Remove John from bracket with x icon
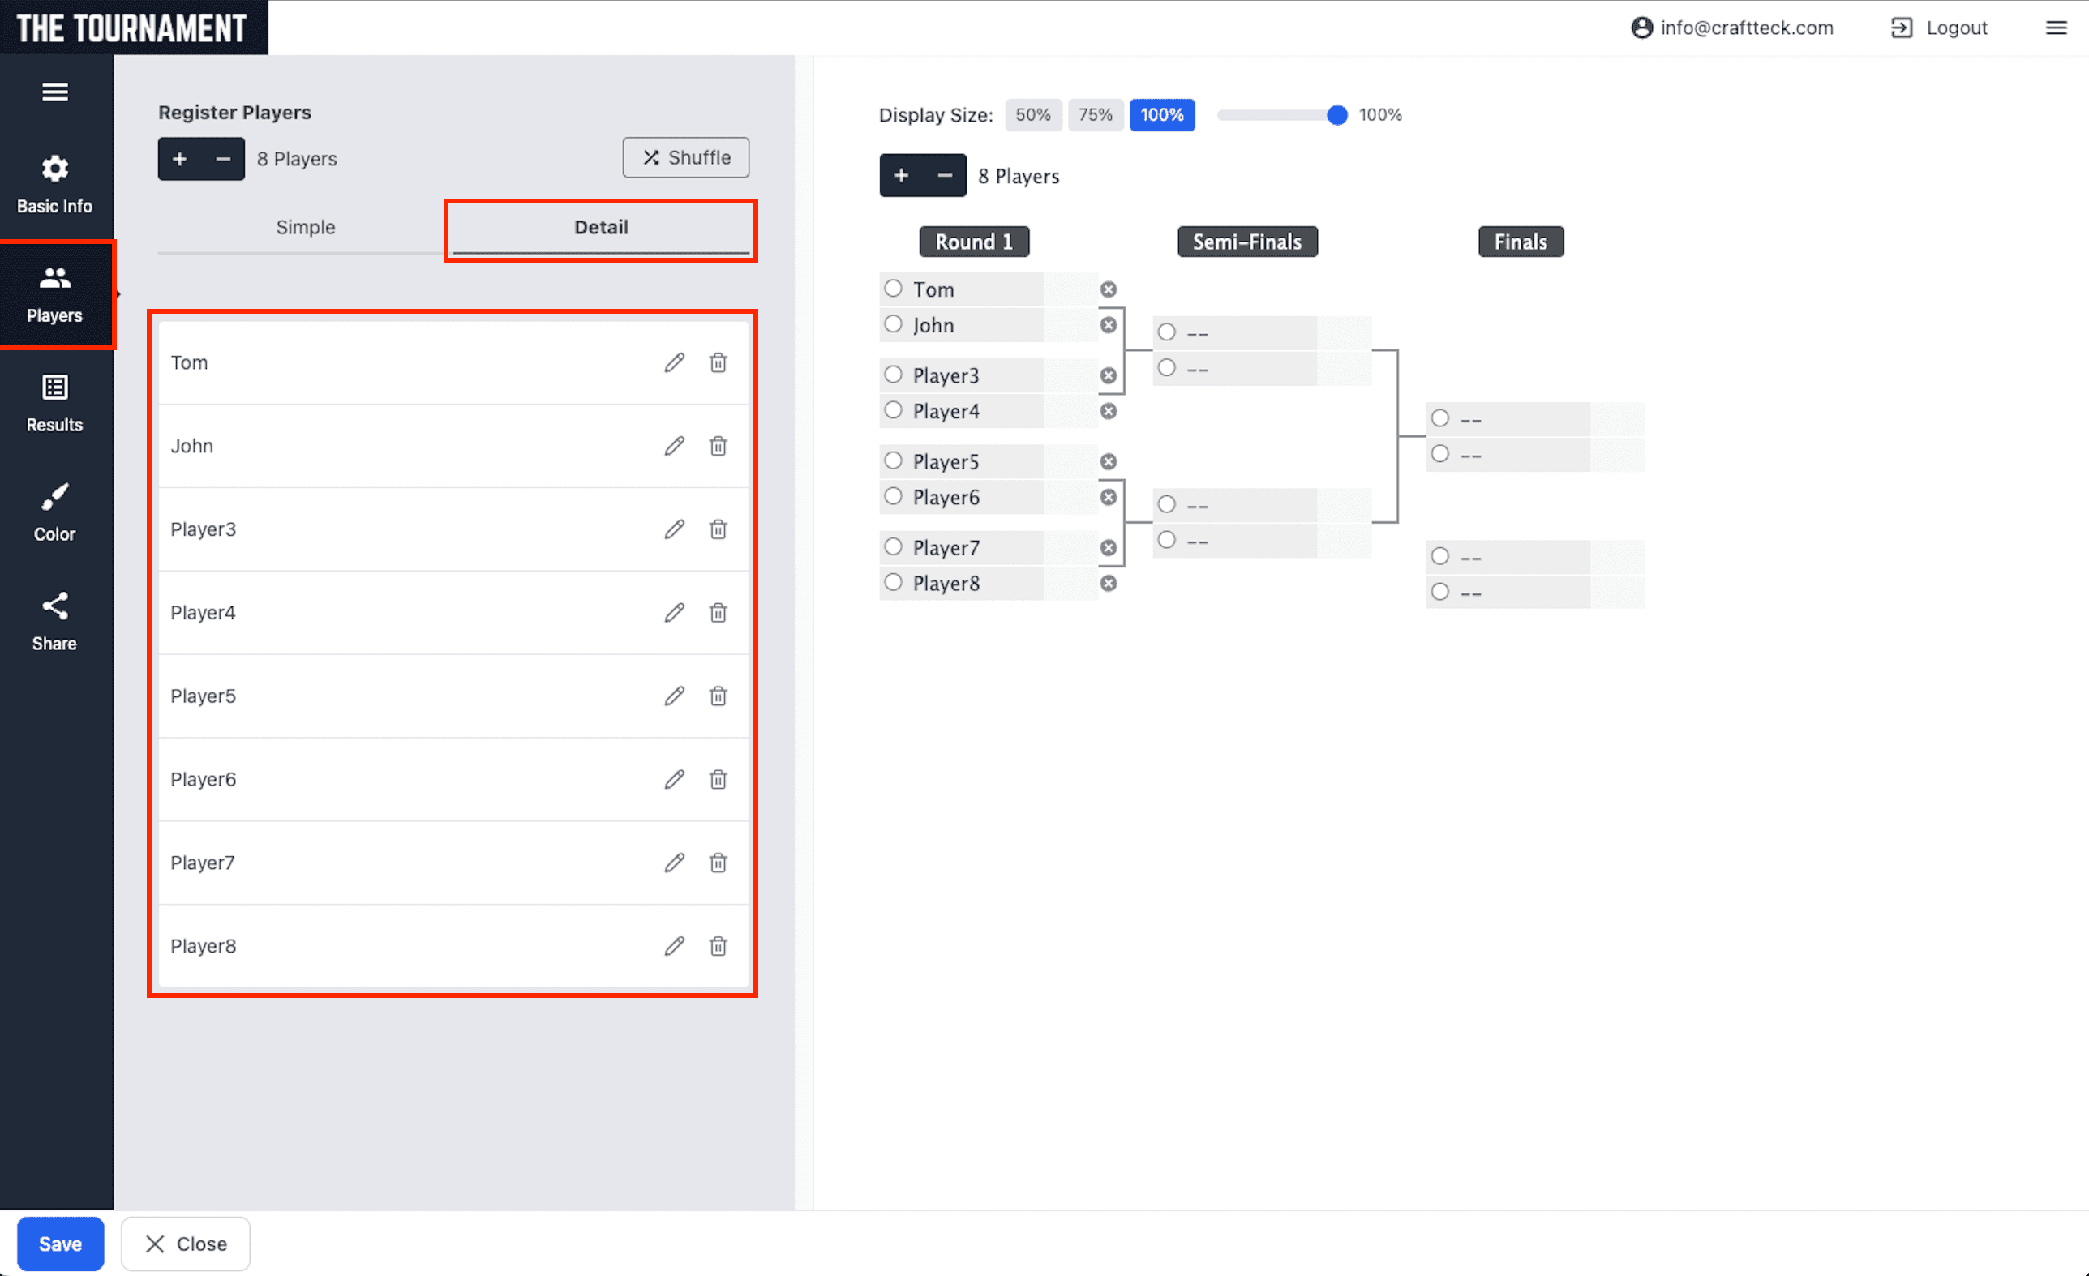The image size is (2089, 1276). (1108, 325)
